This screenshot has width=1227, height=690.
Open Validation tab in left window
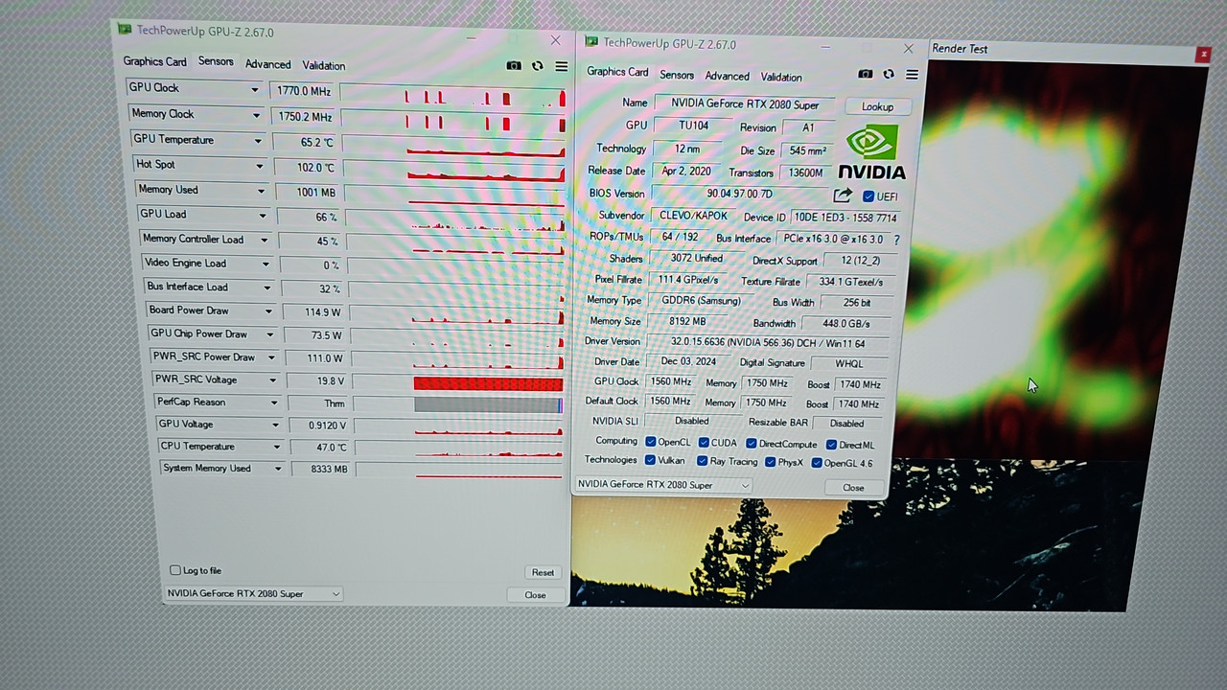[324, 65]
